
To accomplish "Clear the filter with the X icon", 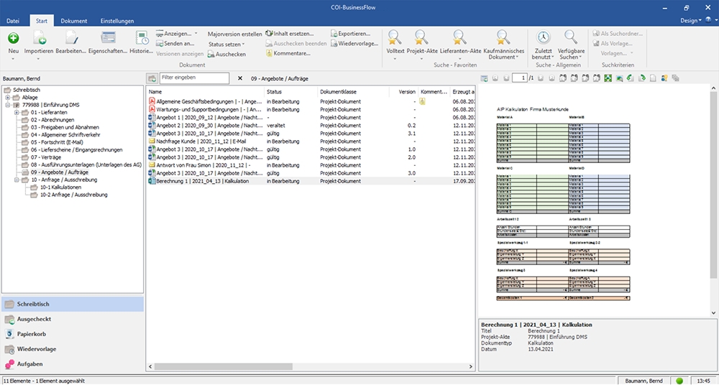I will [239, 78].
